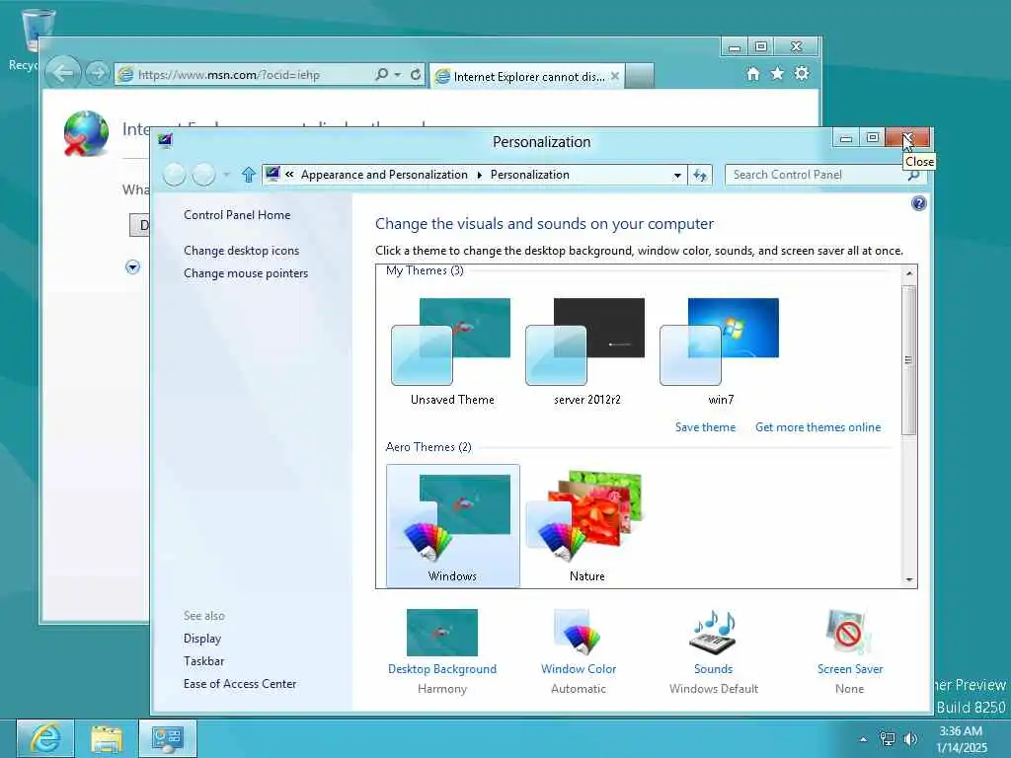Select the Internet Explorer cannot display tab

[x=527, y=77]
